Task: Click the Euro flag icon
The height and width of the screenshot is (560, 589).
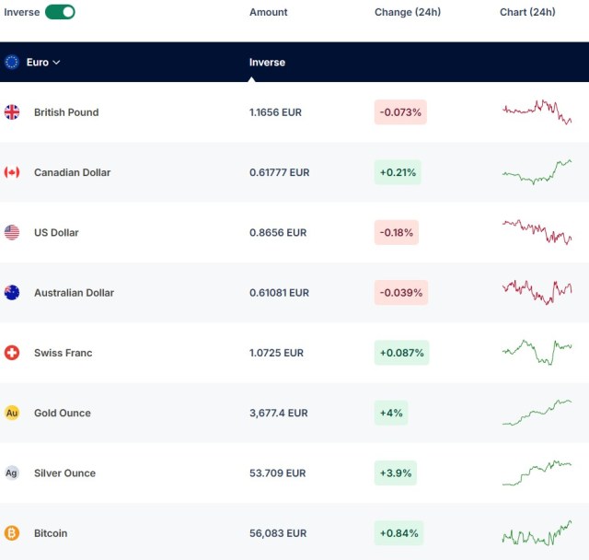Action: [x=12, y=62]
